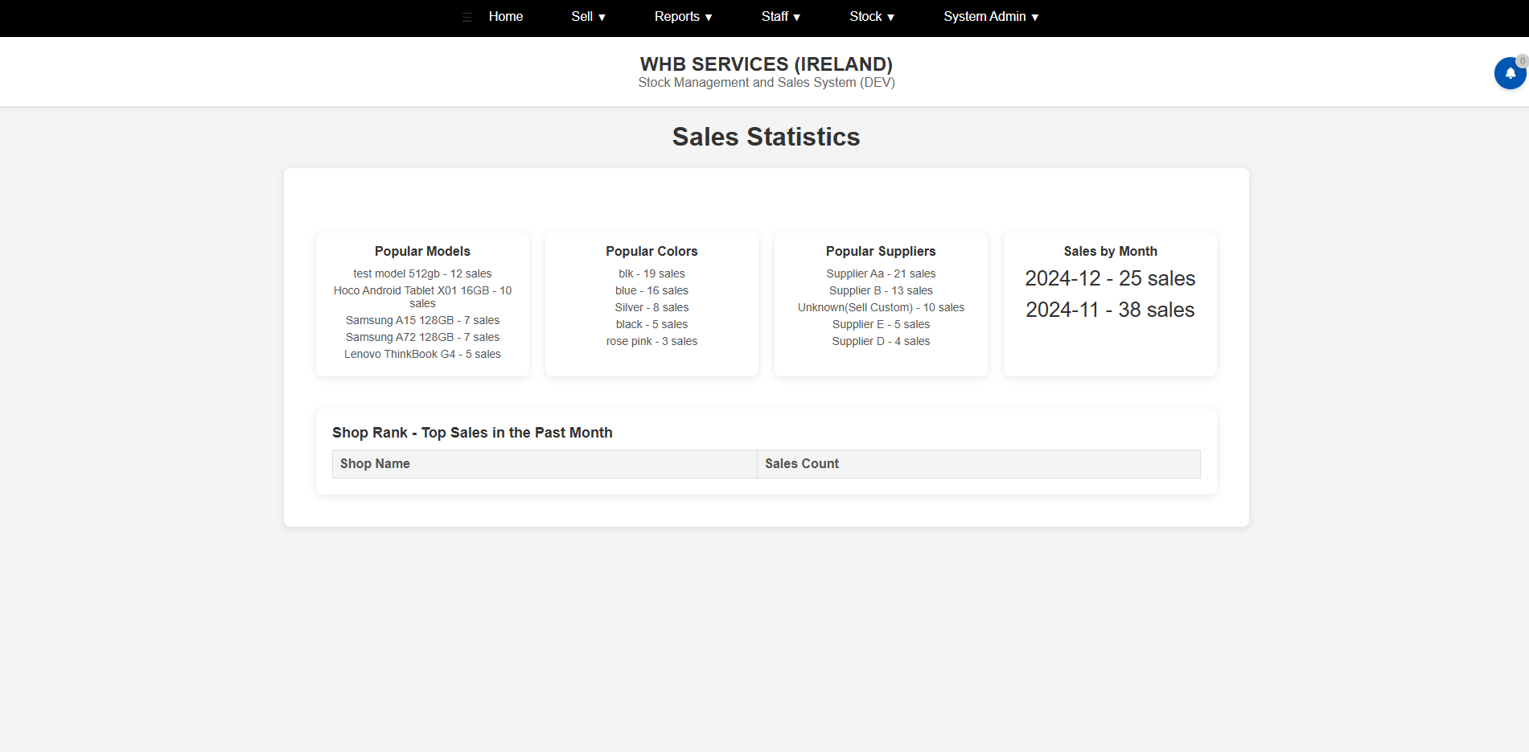Select the Sales by Month card heading
The width and height of the screenshot is (1529, 752).
click(x=1110, y=252)
